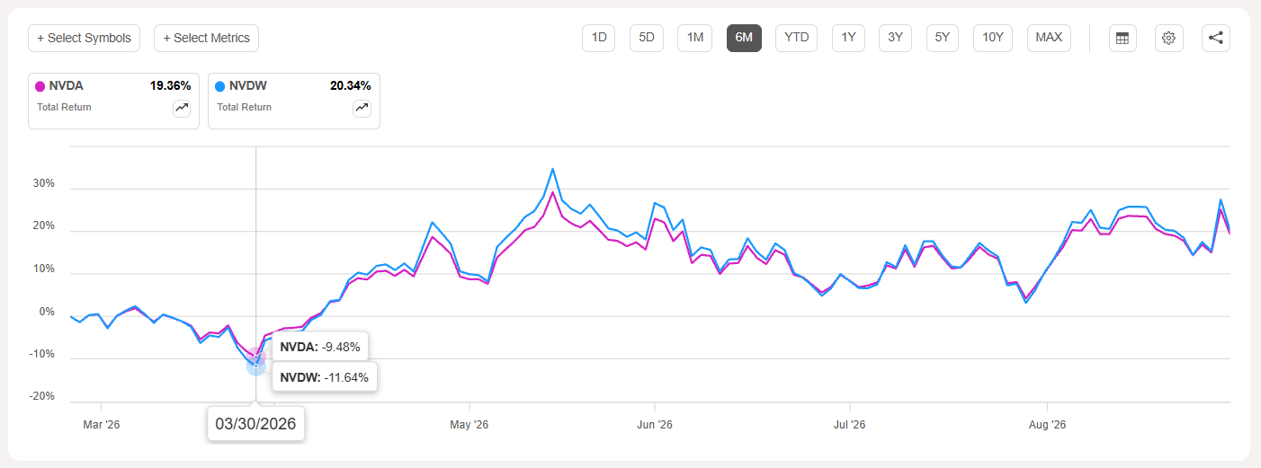Click NVDW Total Return label
This screenshot has height=468, width=1261.
click(x=244, y=107)
